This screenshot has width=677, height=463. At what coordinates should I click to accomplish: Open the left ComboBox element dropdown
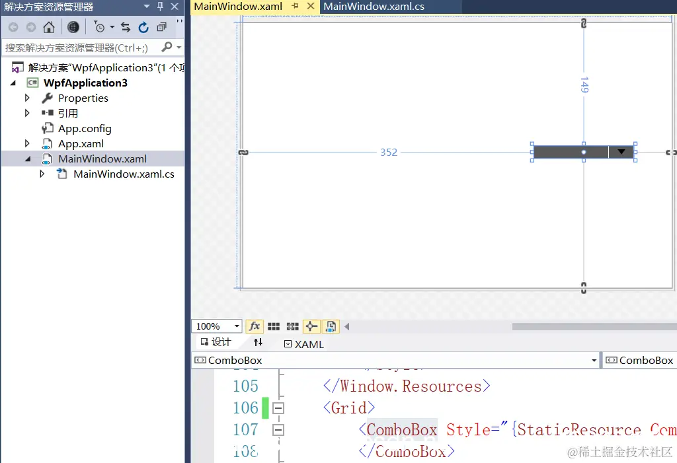pyautogui.click(x=594, y=361)
